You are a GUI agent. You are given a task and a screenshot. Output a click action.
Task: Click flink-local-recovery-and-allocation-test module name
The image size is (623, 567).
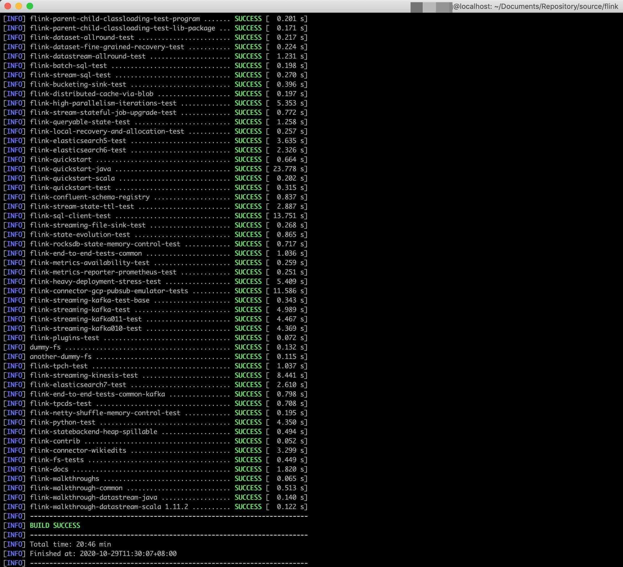[x=107, y=131]
